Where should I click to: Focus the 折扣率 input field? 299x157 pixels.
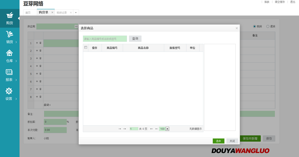tap(55, 122)
